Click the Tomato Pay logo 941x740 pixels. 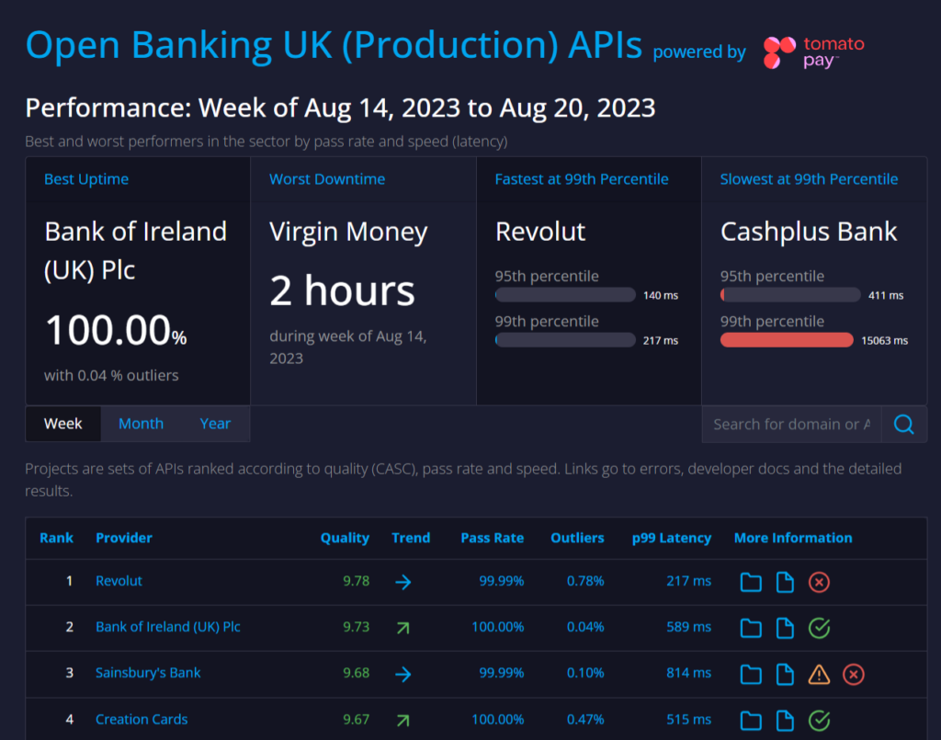(x=813, y=52)
